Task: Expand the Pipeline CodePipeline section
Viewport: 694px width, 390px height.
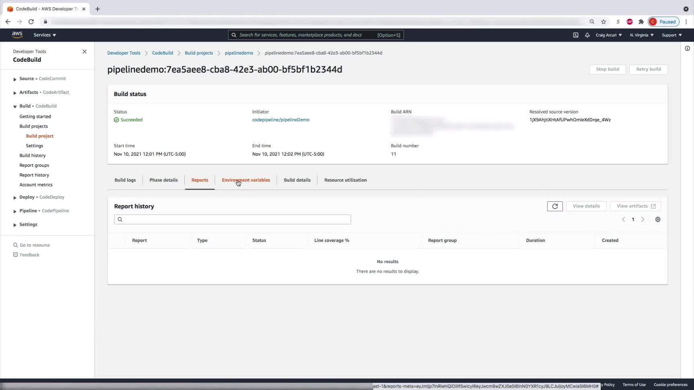Action: [x=15, y=211]
